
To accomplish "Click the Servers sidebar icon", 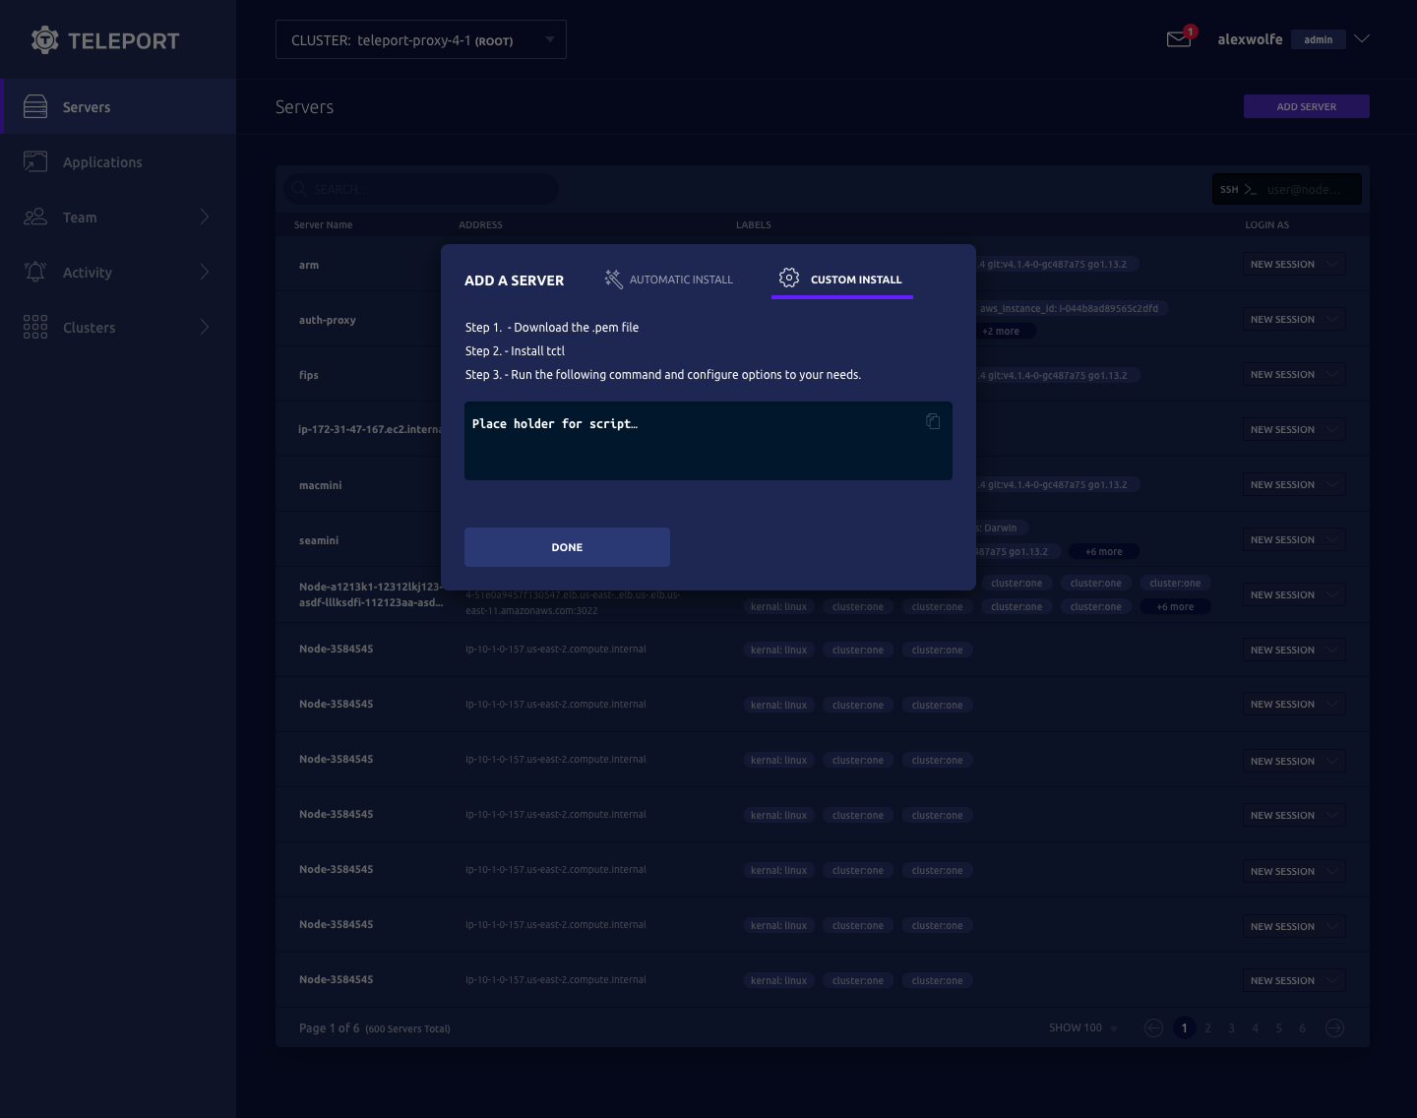I will 35,107.
